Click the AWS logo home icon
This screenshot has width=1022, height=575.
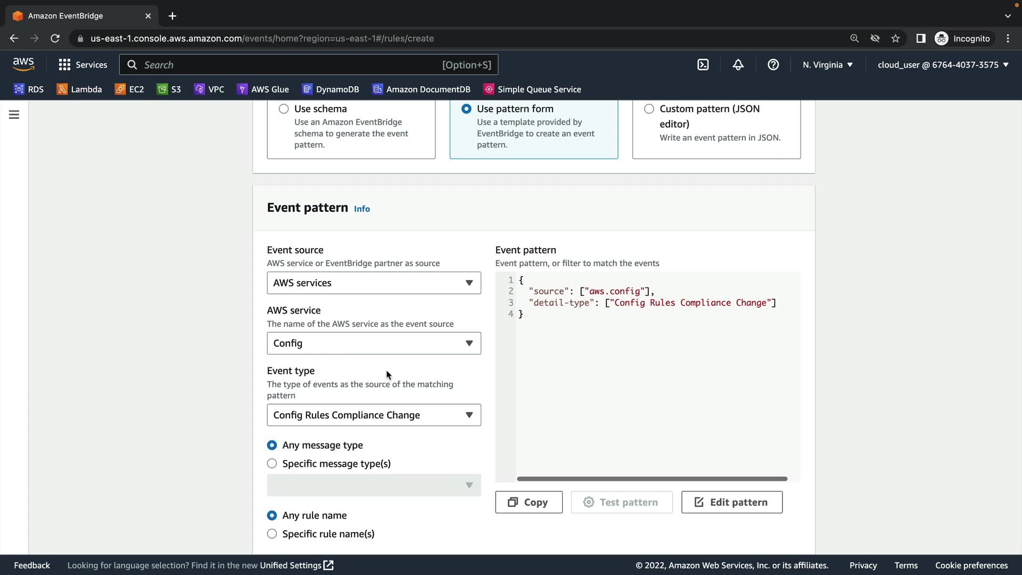(x=23, y=64)
